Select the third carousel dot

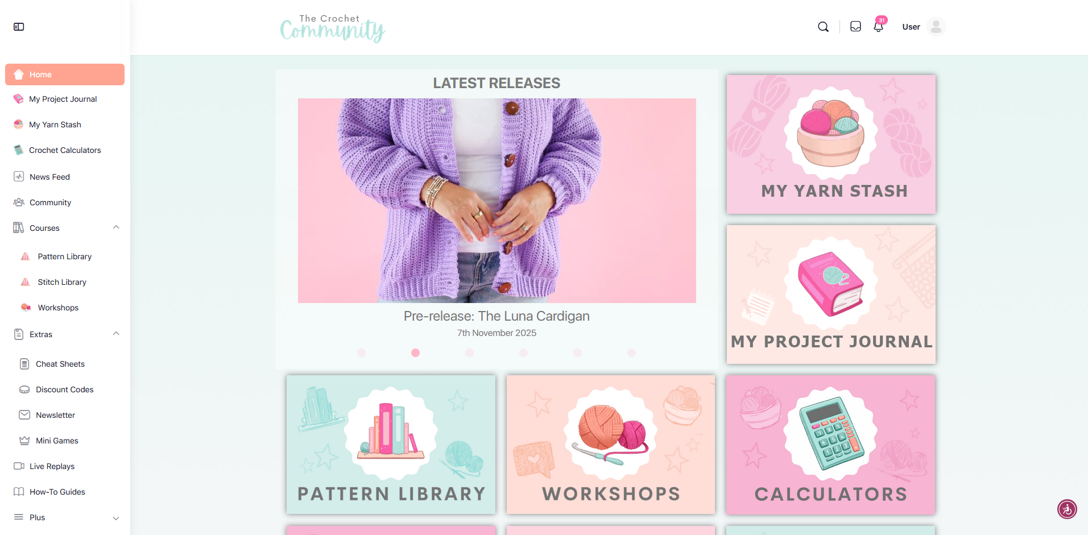click(469, 353)
